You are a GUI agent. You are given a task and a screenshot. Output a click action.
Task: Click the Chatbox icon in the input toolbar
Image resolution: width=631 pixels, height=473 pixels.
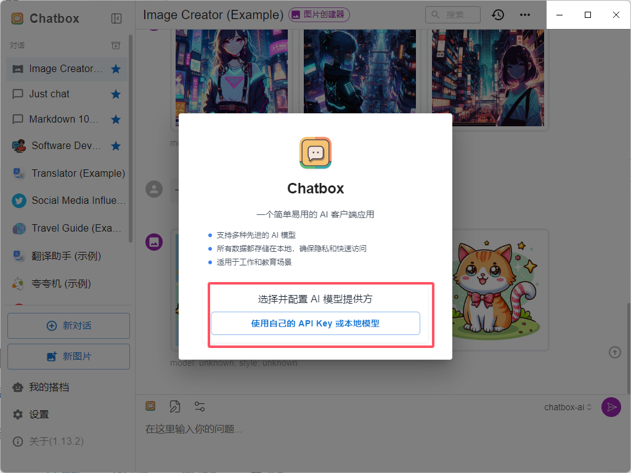click(150, 406)
